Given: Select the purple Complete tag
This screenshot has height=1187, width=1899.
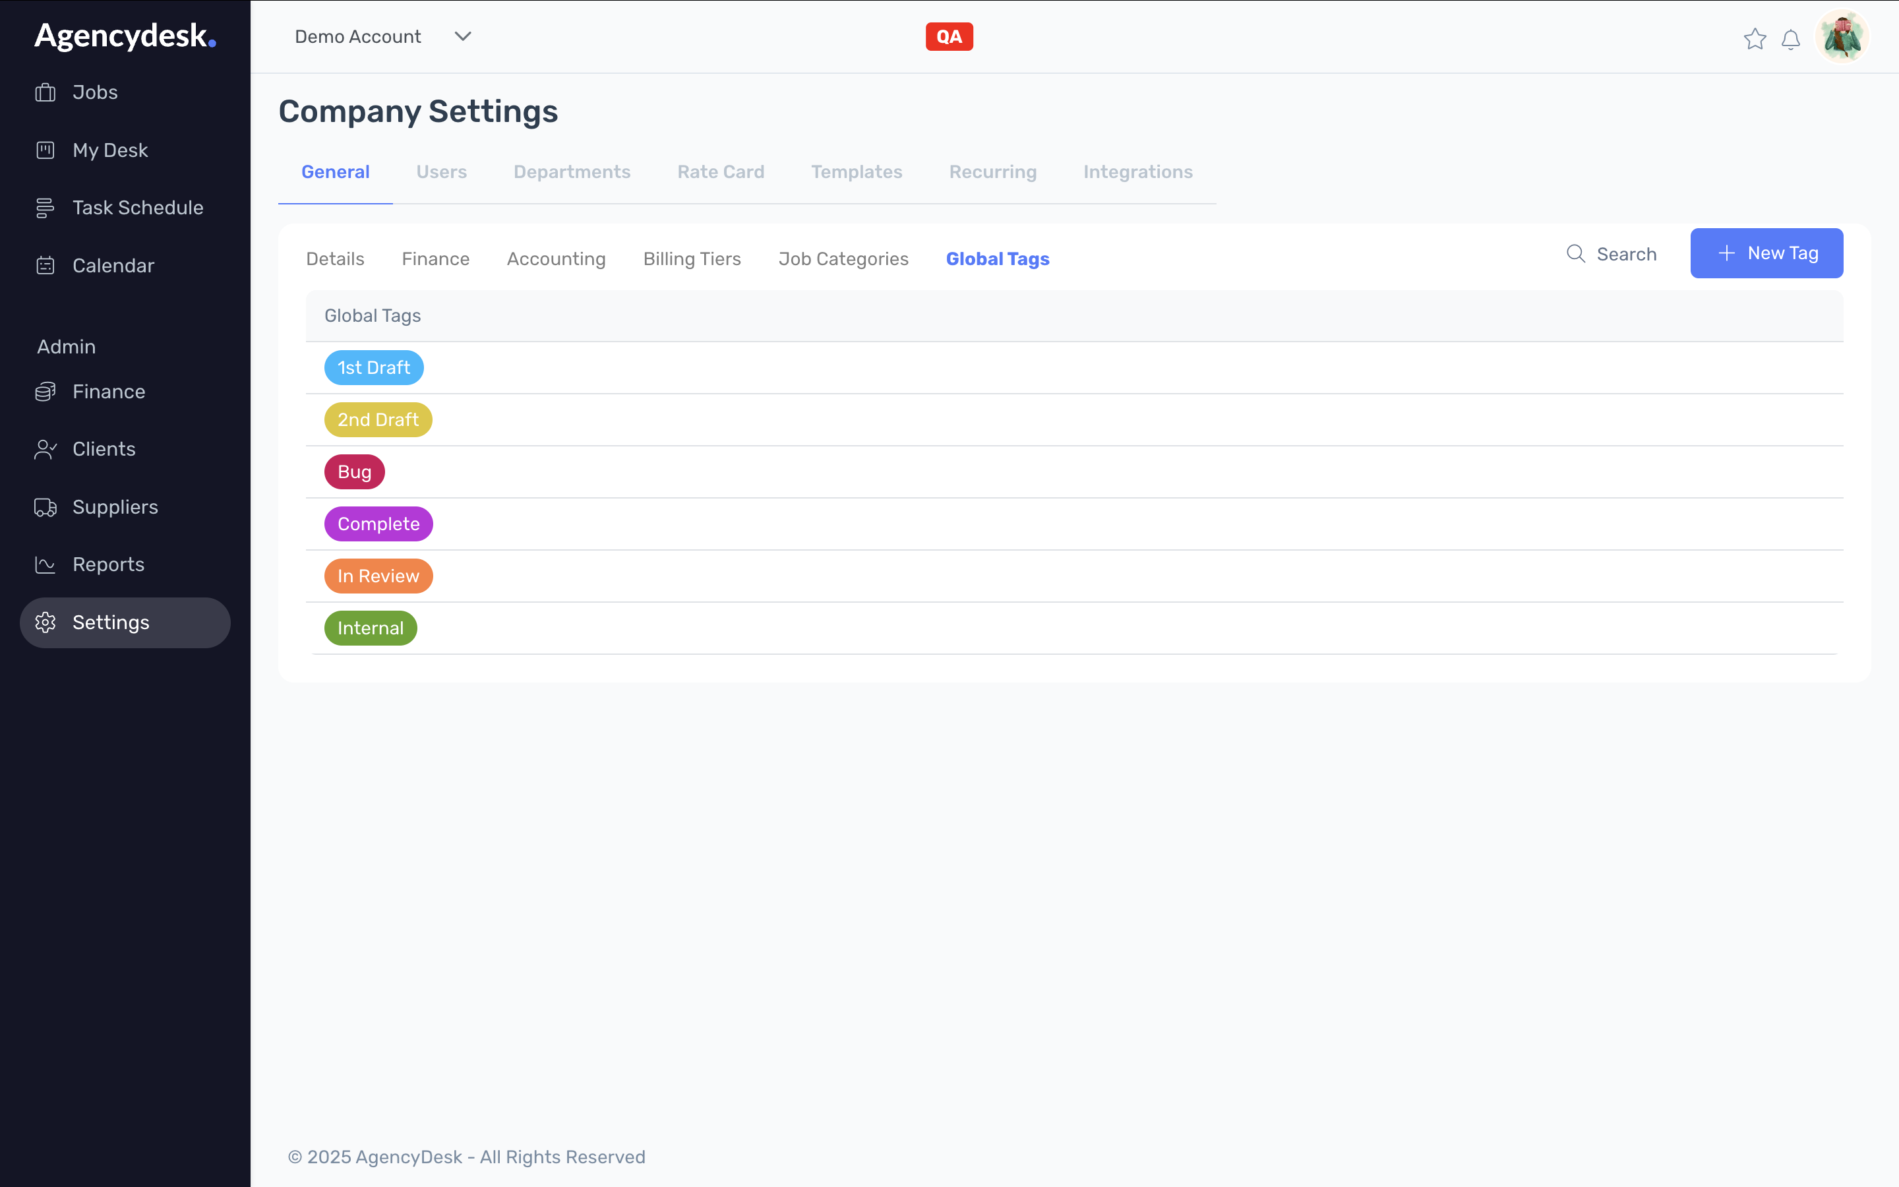Looking at the screenshot, I should 378,524.
